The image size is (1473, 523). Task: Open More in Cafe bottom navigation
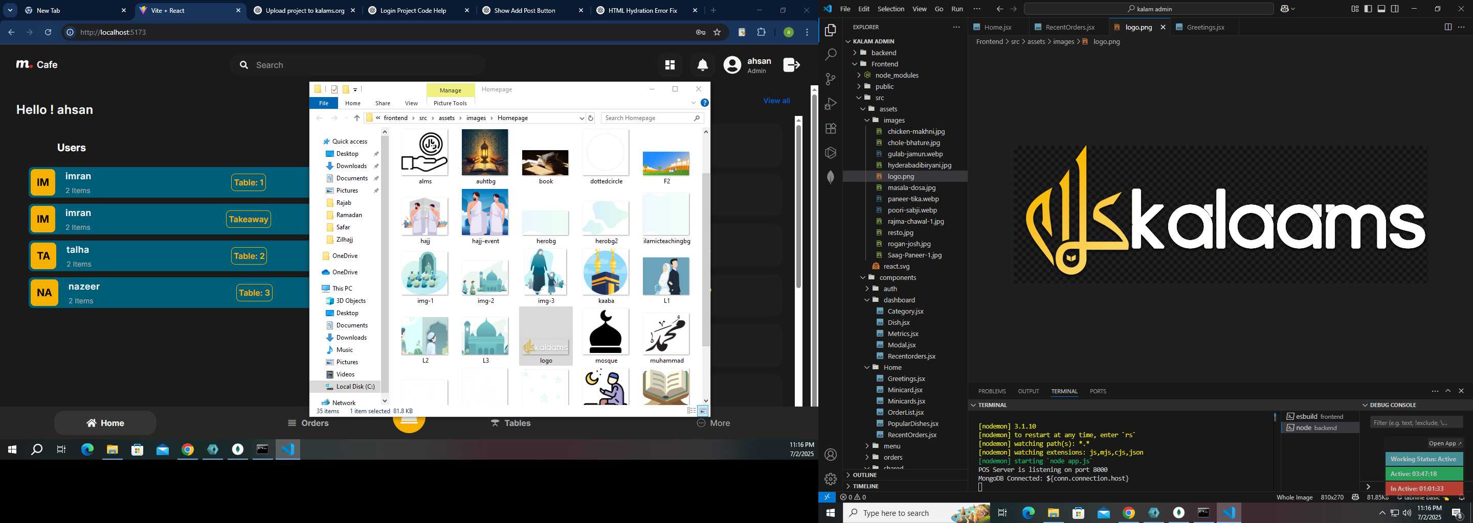point(713,423)
